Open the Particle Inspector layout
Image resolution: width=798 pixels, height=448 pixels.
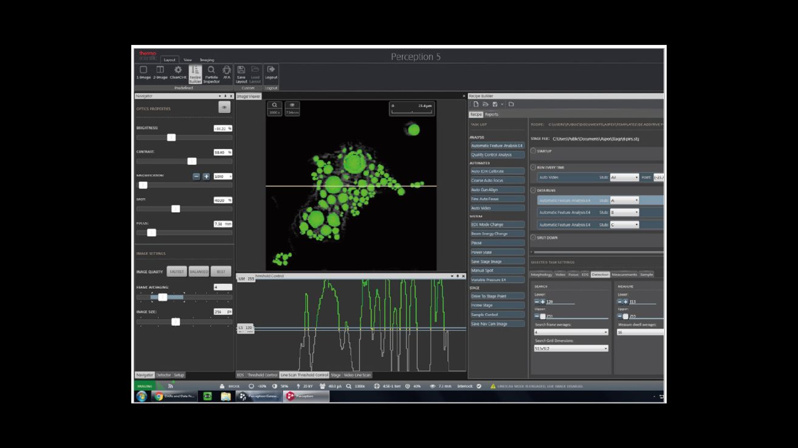(x=212, y=74)
